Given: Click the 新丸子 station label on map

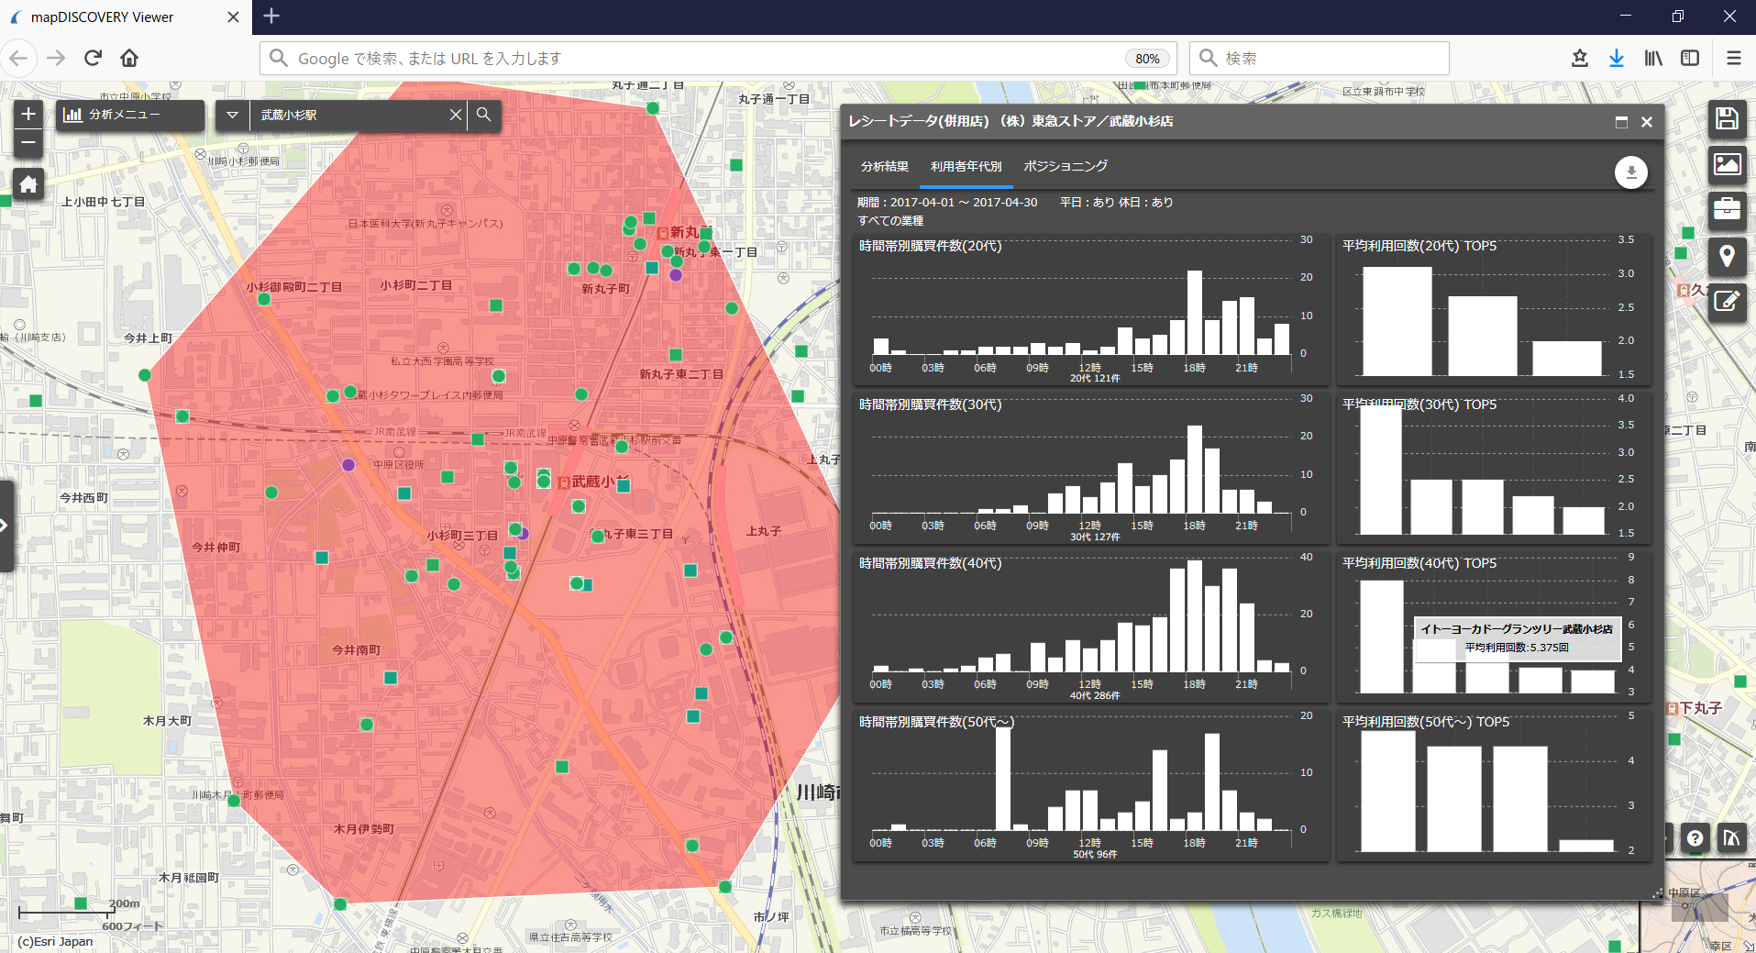Looking at the screenshot, I should 690,232.
